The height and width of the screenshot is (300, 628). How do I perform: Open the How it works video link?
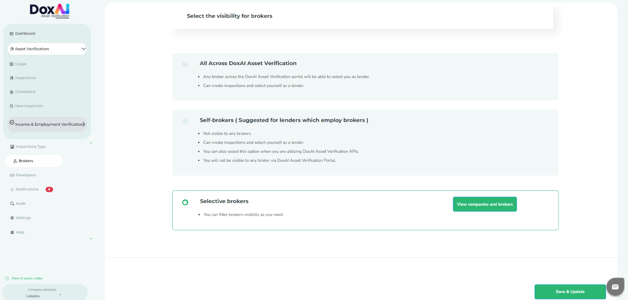click(27, 278)
